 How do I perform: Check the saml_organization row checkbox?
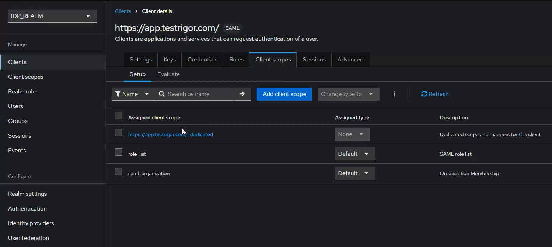[119, 172]
